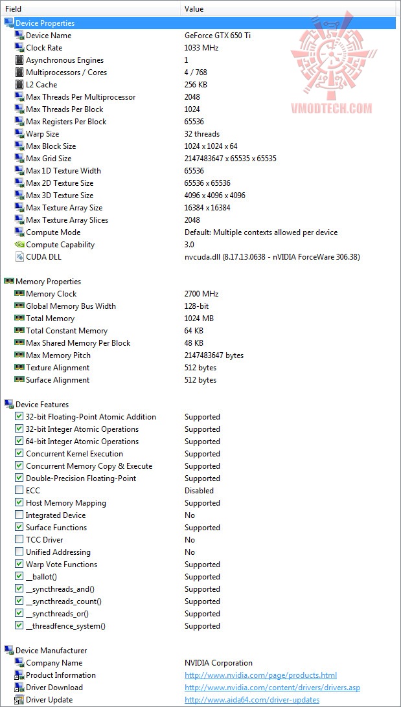Click the 1024 MB total memory value

coord(199,319)
